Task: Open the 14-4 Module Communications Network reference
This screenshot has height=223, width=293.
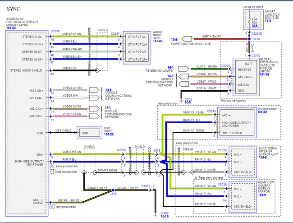Action: pos(108,90)
